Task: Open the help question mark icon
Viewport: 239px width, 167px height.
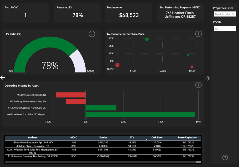Action: coord(225,157)
